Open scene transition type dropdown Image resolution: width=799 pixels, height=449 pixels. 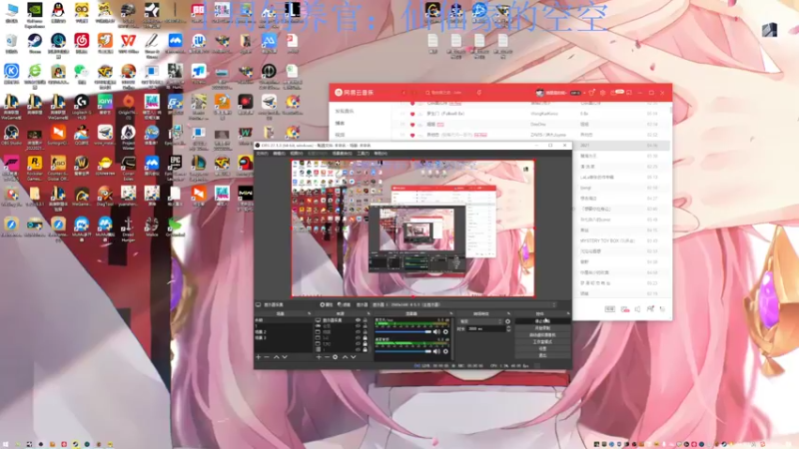(x=480, y=321)
